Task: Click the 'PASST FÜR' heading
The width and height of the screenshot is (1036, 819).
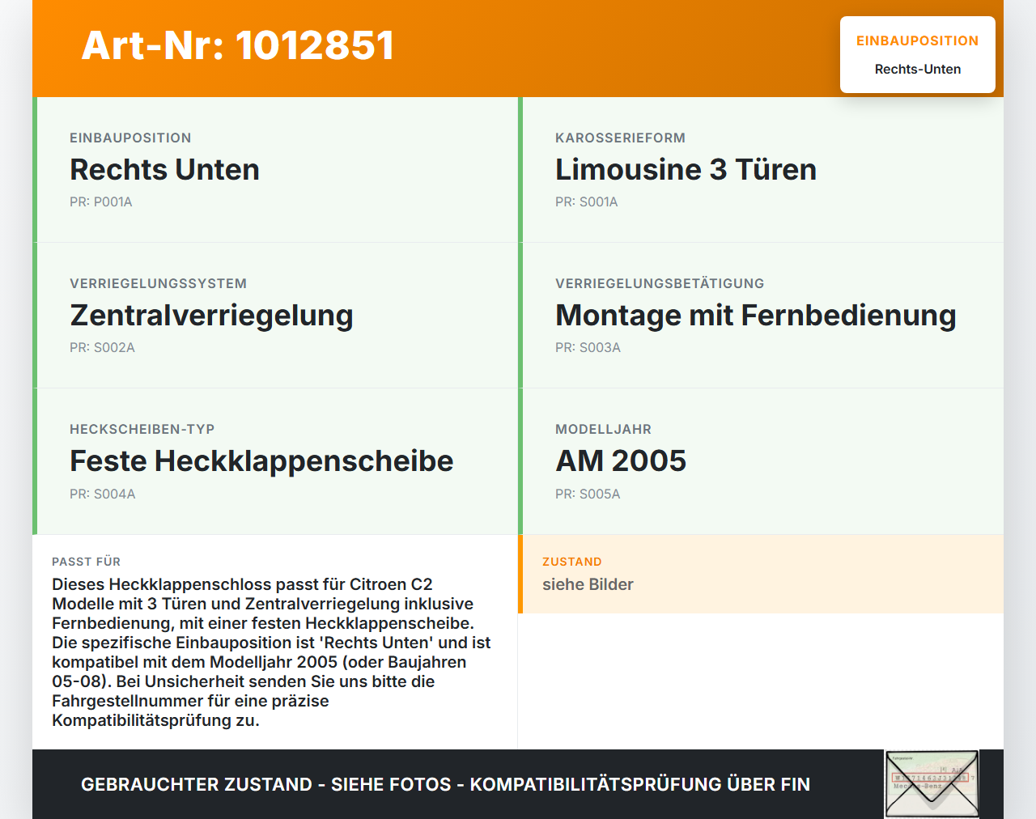Action: click(x=86, y=562)
